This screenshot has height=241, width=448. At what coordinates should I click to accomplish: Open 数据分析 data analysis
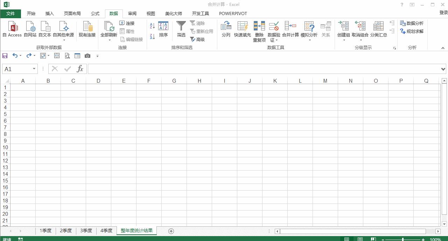[x=412, y=23]
